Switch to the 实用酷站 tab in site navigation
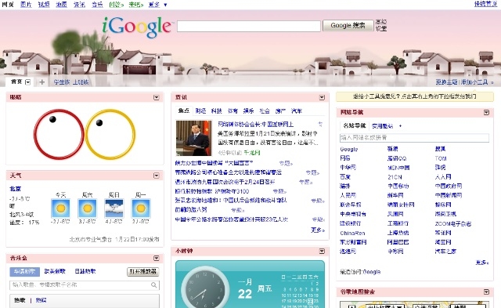The height and width of the screenshot is (308, 501). pyautogui.click(x=382, y=126)
